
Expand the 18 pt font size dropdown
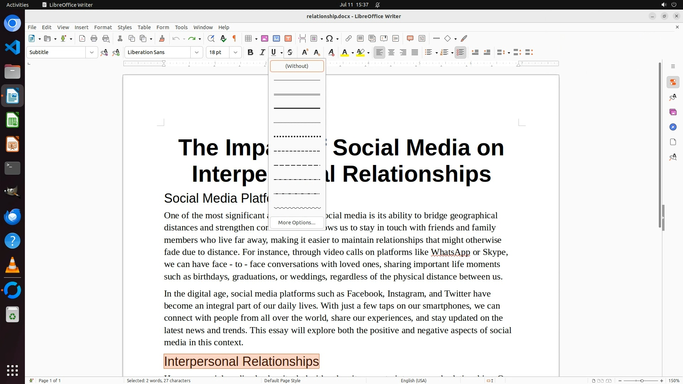(x=235, y=52)
